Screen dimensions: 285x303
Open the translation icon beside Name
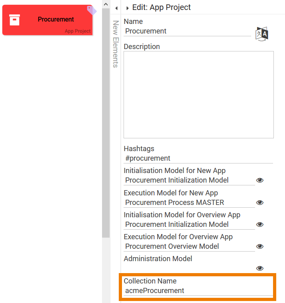[262, 33]
